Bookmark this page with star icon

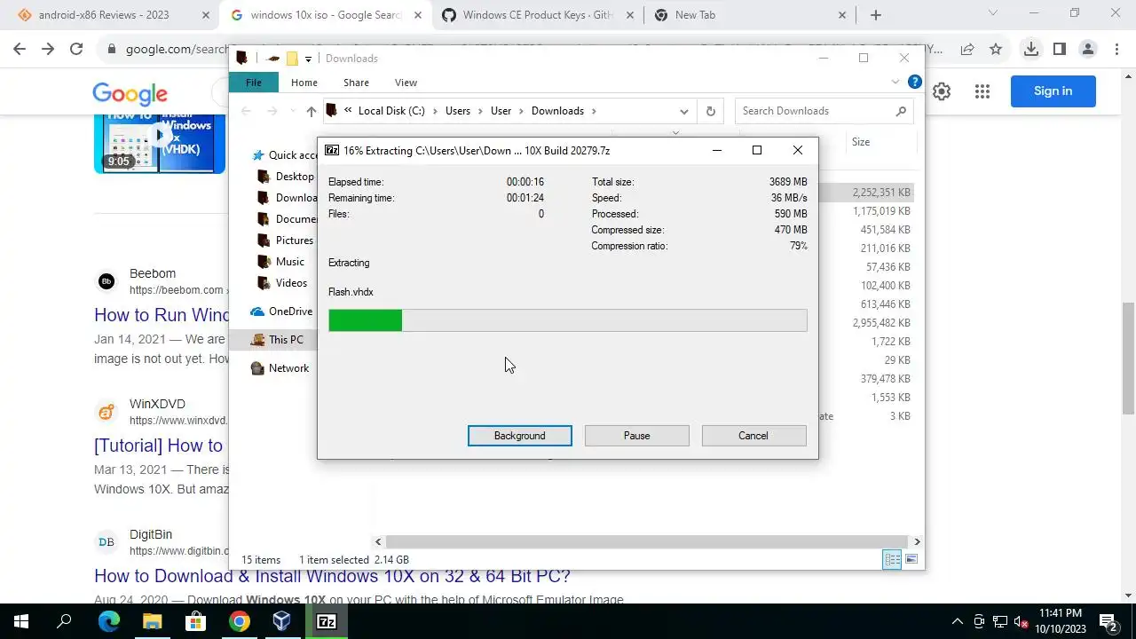(x=996, y=50)
